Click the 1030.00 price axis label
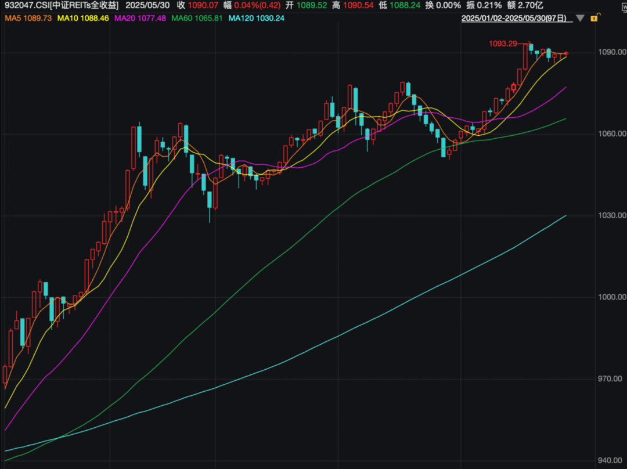This screenshot has height=469, width=627. click(611, 216)
